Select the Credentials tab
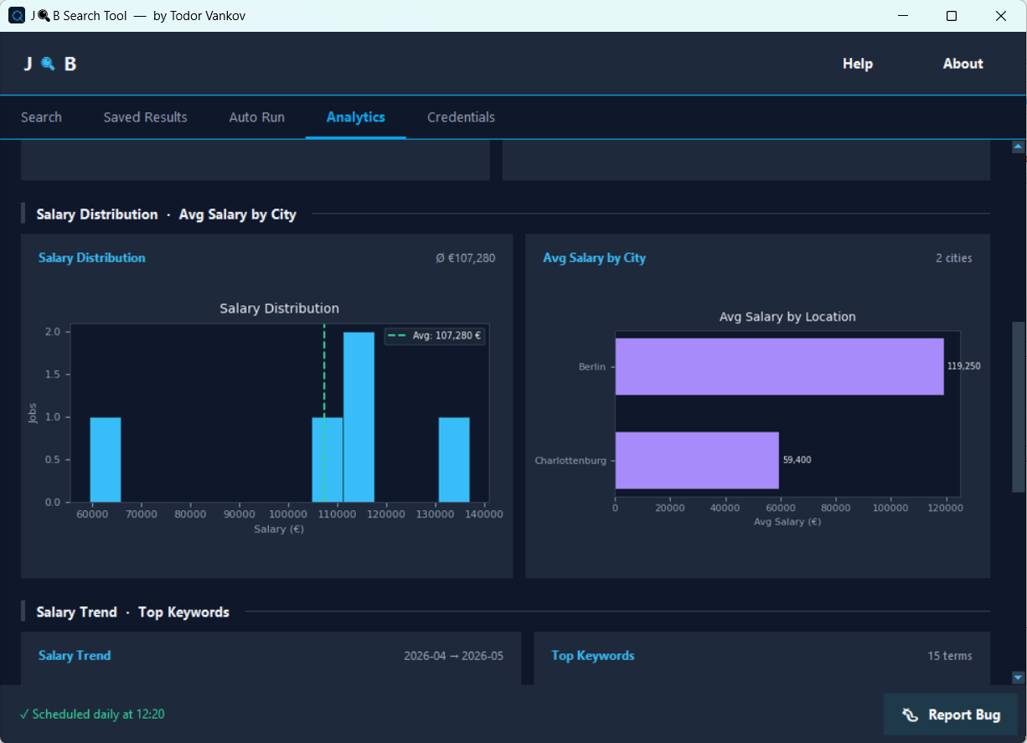This screenshot has width=1027, height=743. (461, 117)
